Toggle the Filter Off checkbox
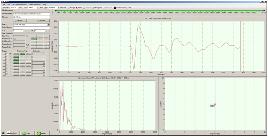Image resolution: width=268 pixels, height=137 pixels. (x=58, y=7)
